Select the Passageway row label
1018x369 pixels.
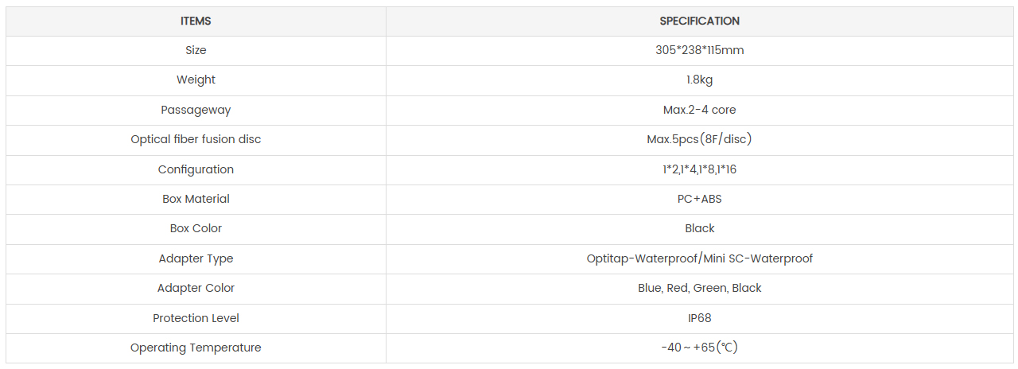196,110
